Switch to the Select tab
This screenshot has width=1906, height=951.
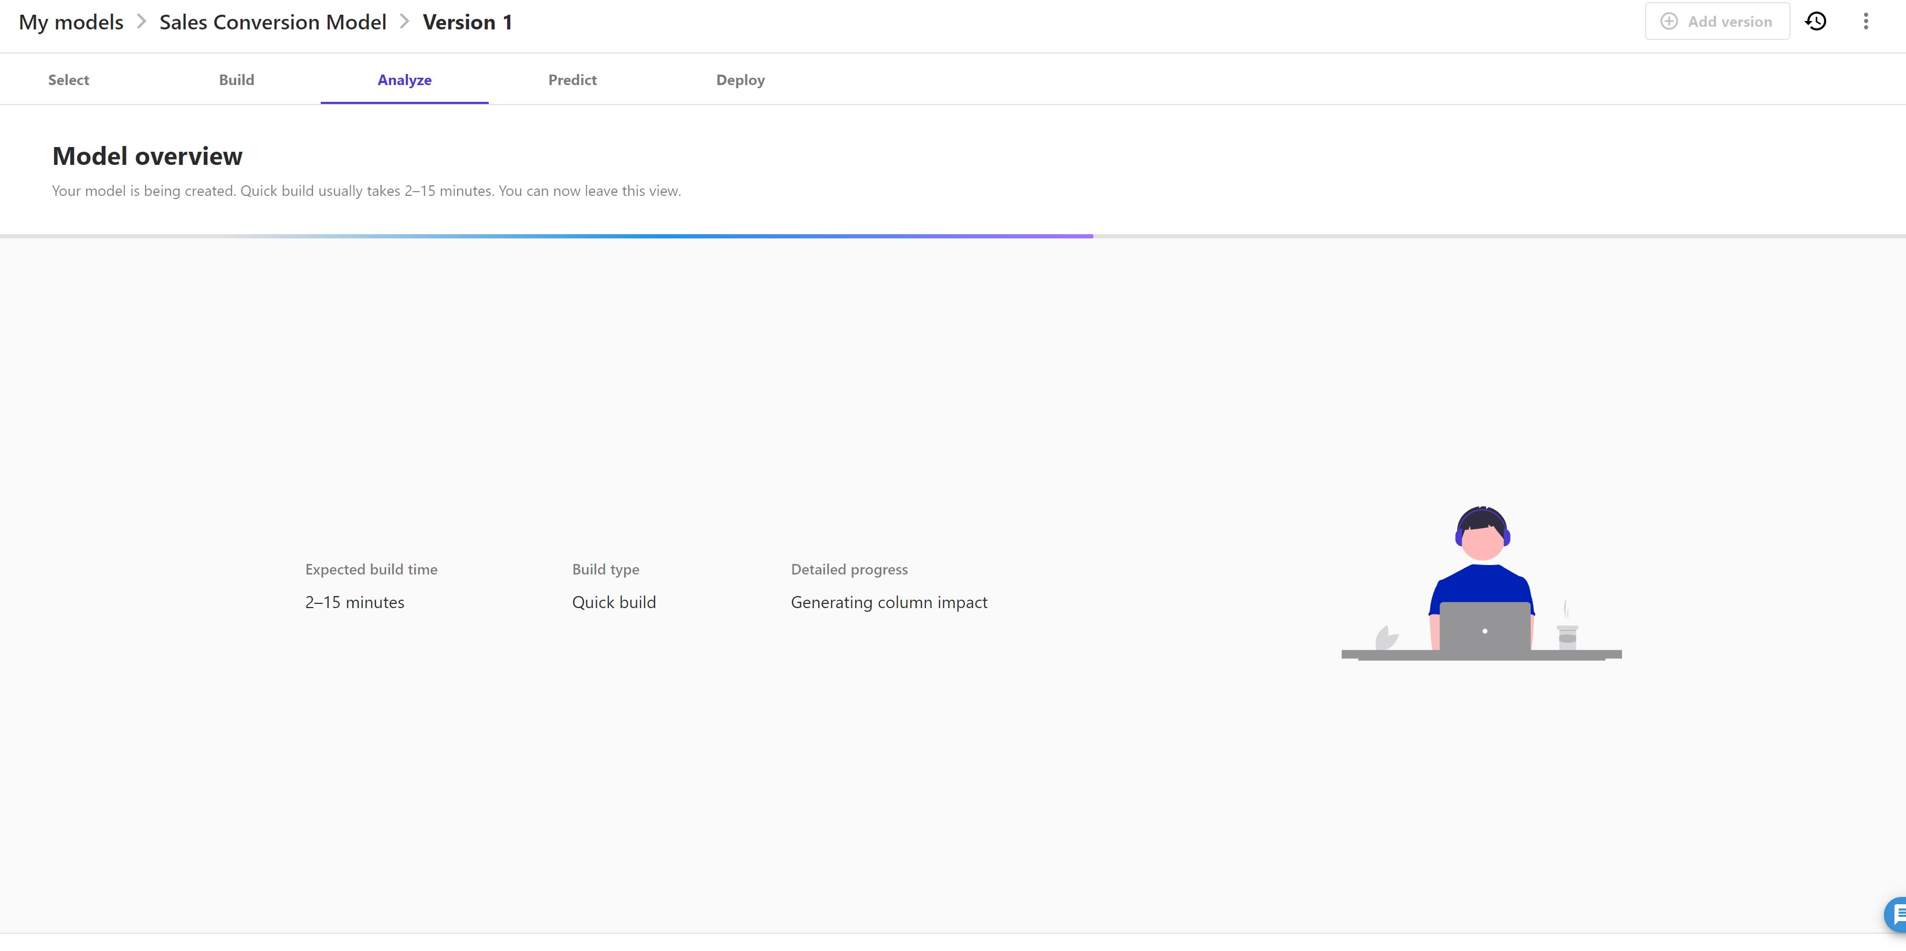click(x=69, y=80)
